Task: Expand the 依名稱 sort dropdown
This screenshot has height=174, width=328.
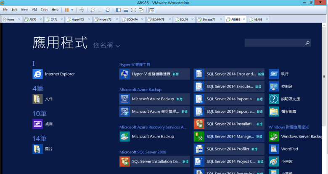Action: [x=107, y=45]
